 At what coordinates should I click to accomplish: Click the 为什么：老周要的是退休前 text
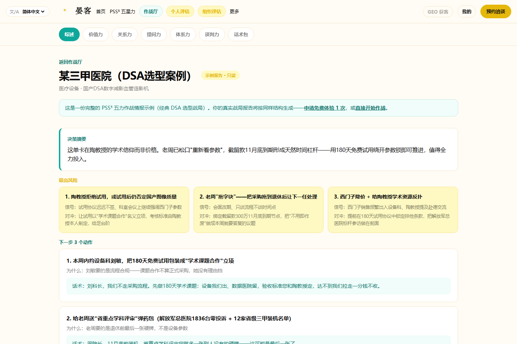point(127,328)
